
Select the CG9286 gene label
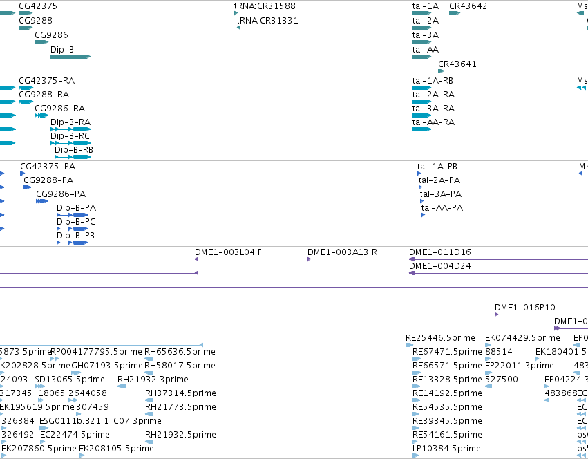51,35
